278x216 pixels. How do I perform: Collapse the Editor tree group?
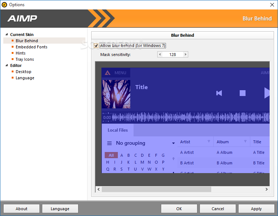click(7, 65)
